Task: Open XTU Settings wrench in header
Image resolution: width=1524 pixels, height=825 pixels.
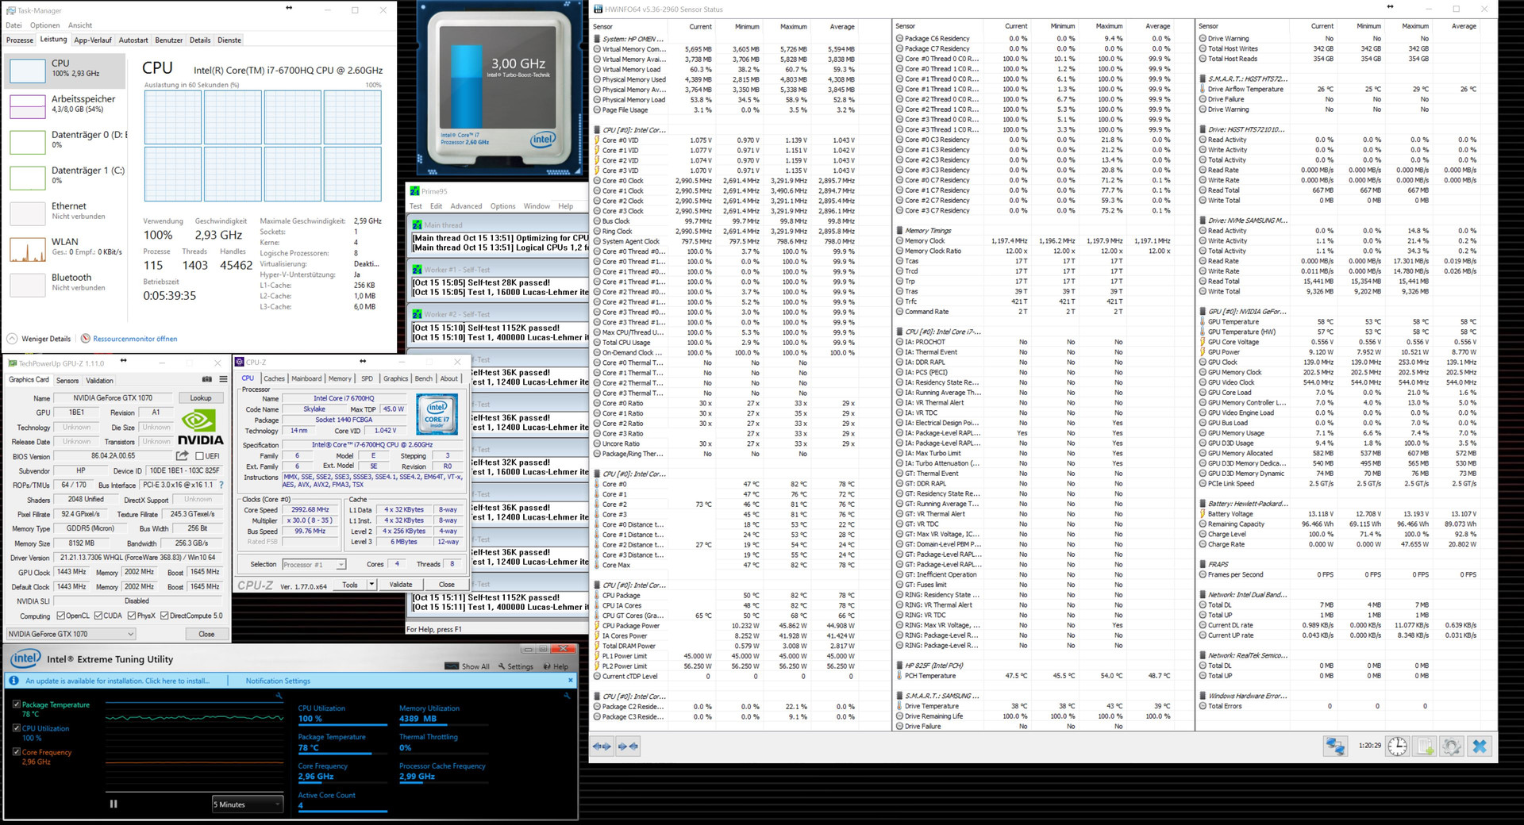Action: (515, 666)
